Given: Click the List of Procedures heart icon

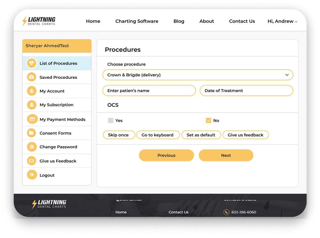Looking at the screenshot, I should coord(32,63).
